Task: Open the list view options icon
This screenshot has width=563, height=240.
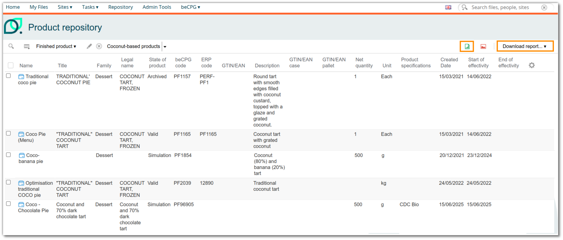Action: pyautogui.click(x=27, y=46)
